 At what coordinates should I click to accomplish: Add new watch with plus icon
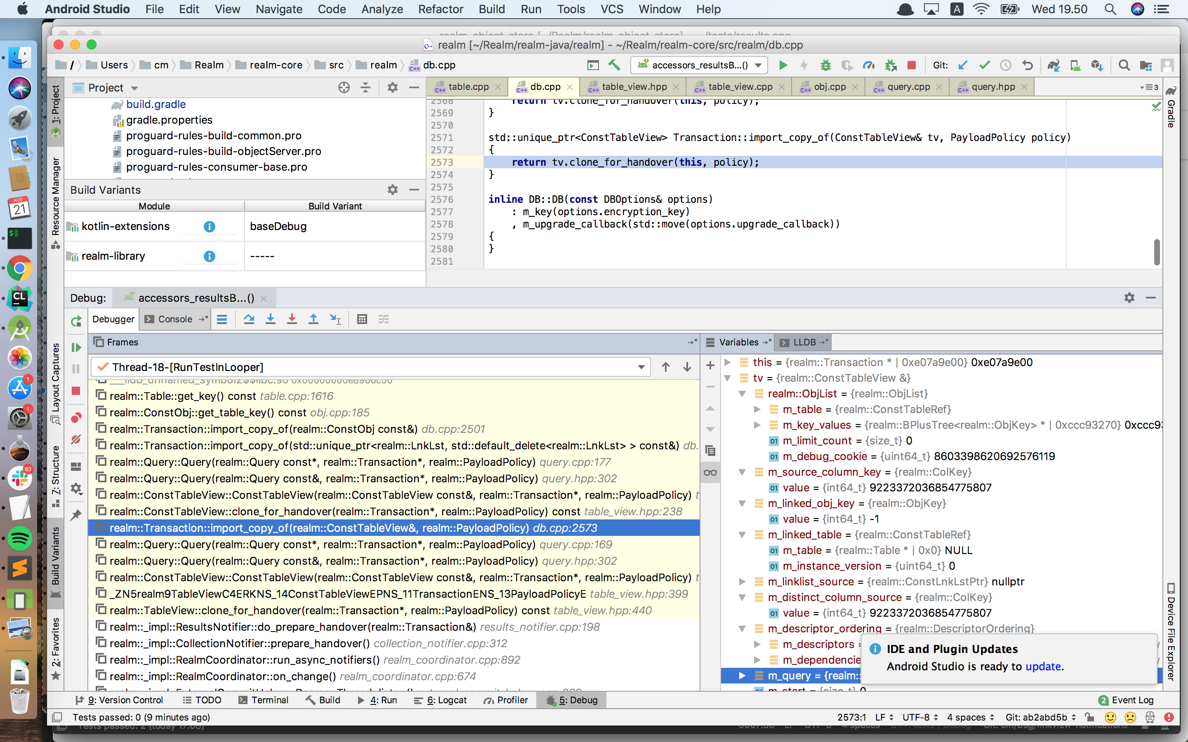coord(710,365)
